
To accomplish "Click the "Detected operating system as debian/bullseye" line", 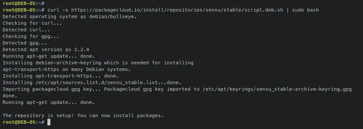I will click(x=70, y=16).
